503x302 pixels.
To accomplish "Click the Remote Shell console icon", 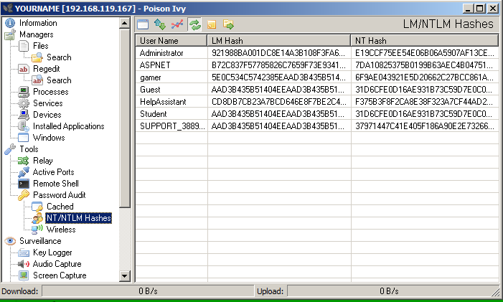I will 24,184.
